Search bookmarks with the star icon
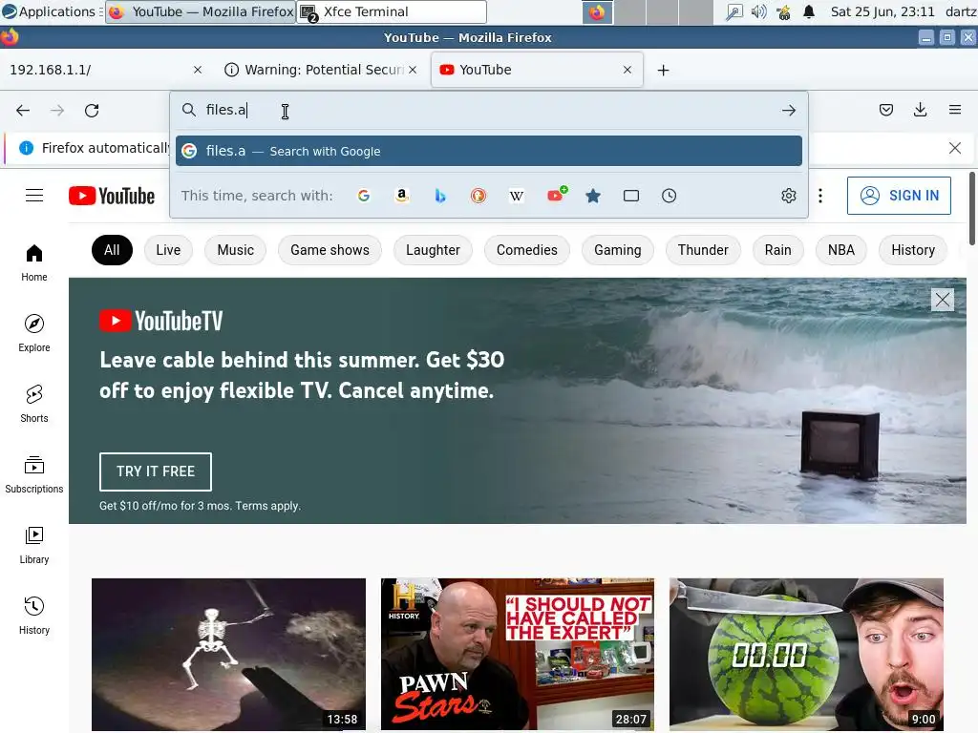This screenshot has width=978, height=733. coord(593,196)
